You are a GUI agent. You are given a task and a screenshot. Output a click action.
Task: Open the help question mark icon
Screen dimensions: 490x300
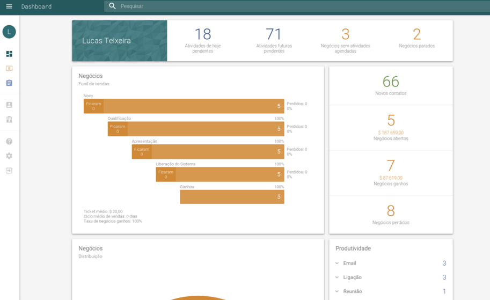click(9, 141)
